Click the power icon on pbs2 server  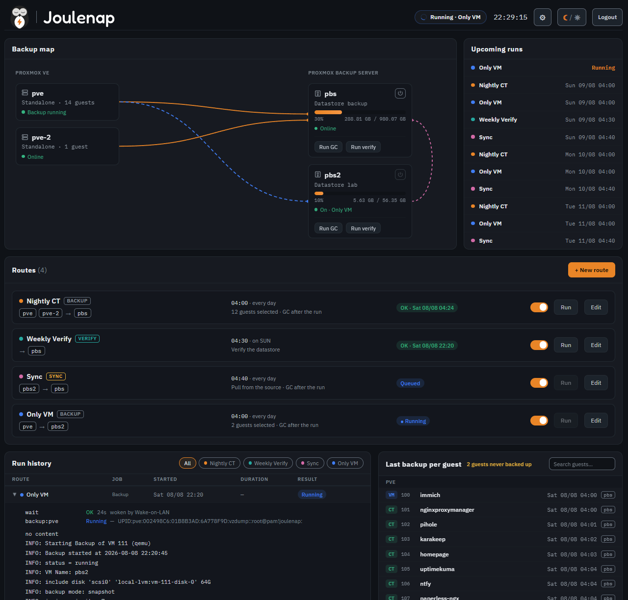pyautogui.click(x=400, y=175)
